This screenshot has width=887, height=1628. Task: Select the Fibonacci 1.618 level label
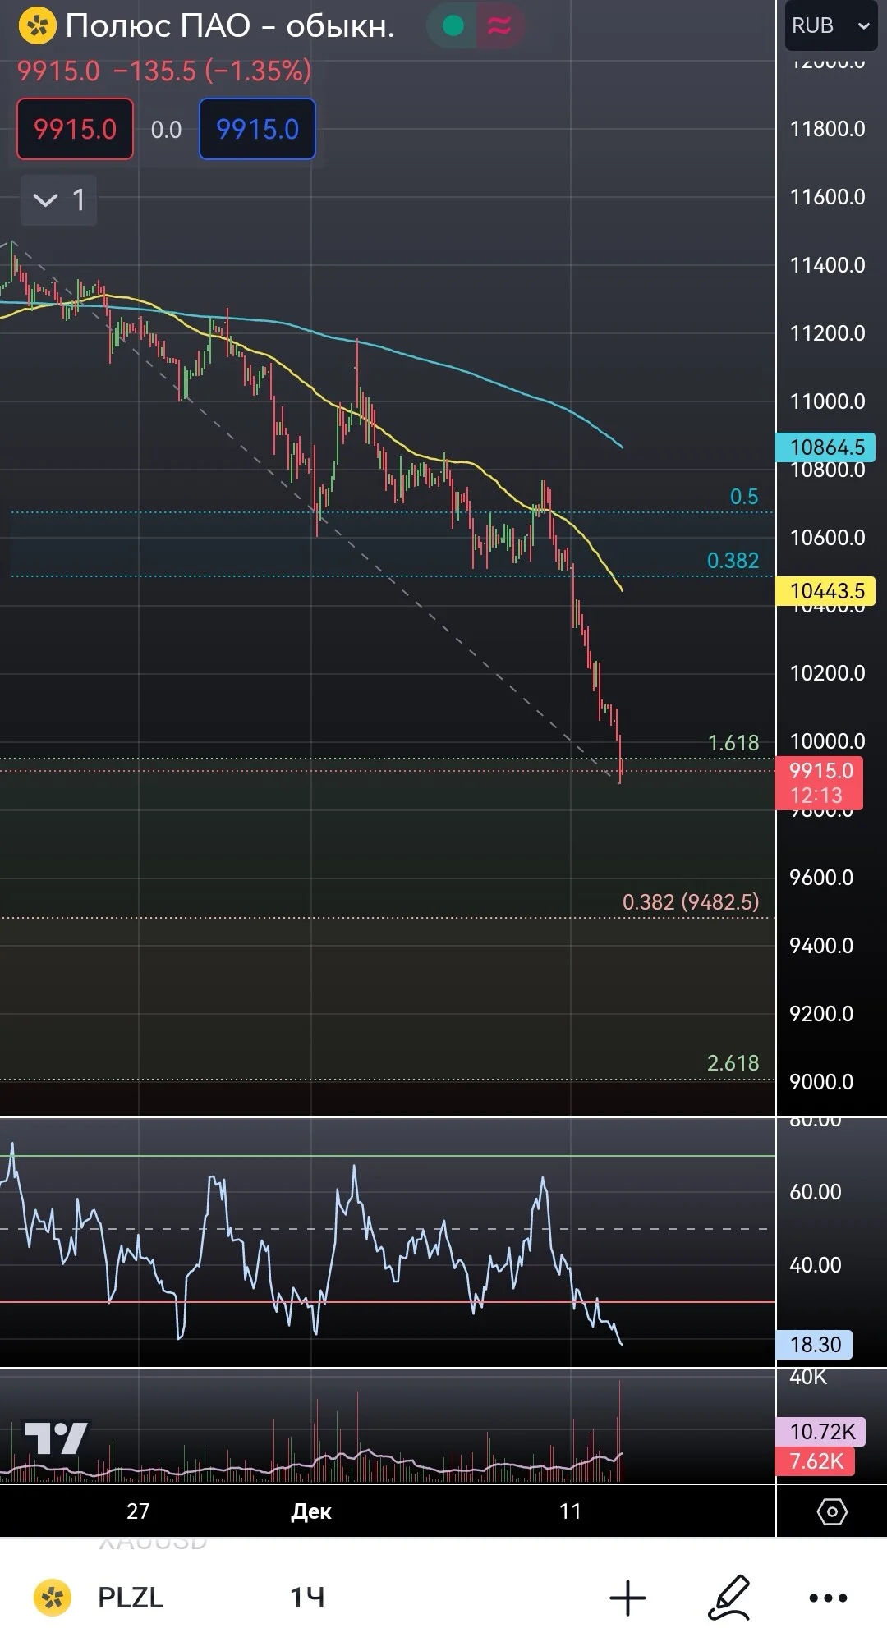(733, 743)
